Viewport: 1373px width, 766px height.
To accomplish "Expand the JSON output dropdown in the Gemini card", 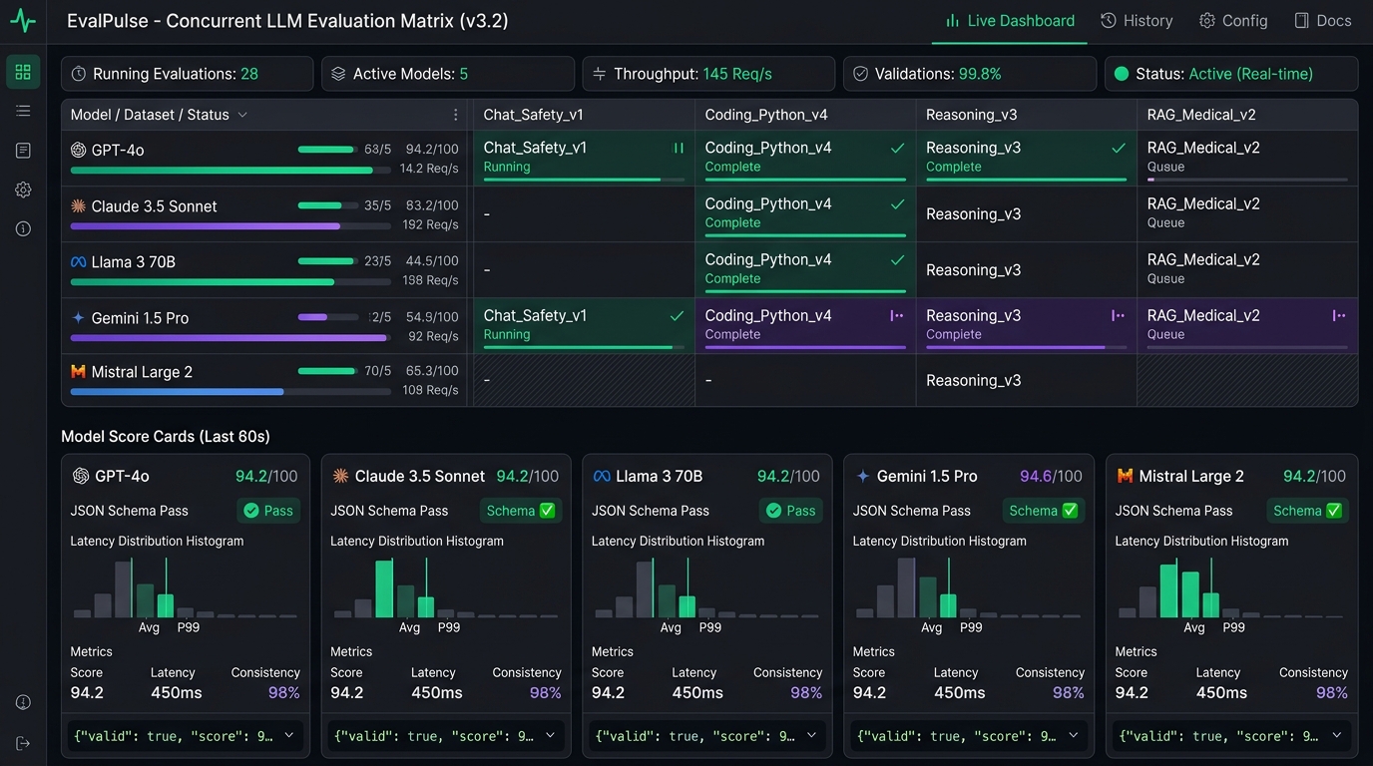I will [x=1074, y=736].
